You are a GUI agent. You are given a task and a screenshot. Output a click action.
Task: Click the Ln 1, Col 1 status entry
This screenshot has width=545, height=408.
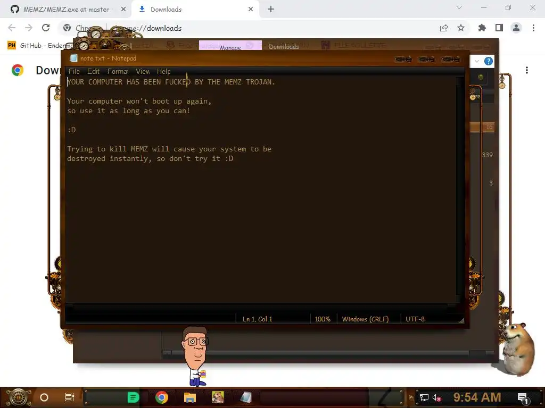coord(257,319)
